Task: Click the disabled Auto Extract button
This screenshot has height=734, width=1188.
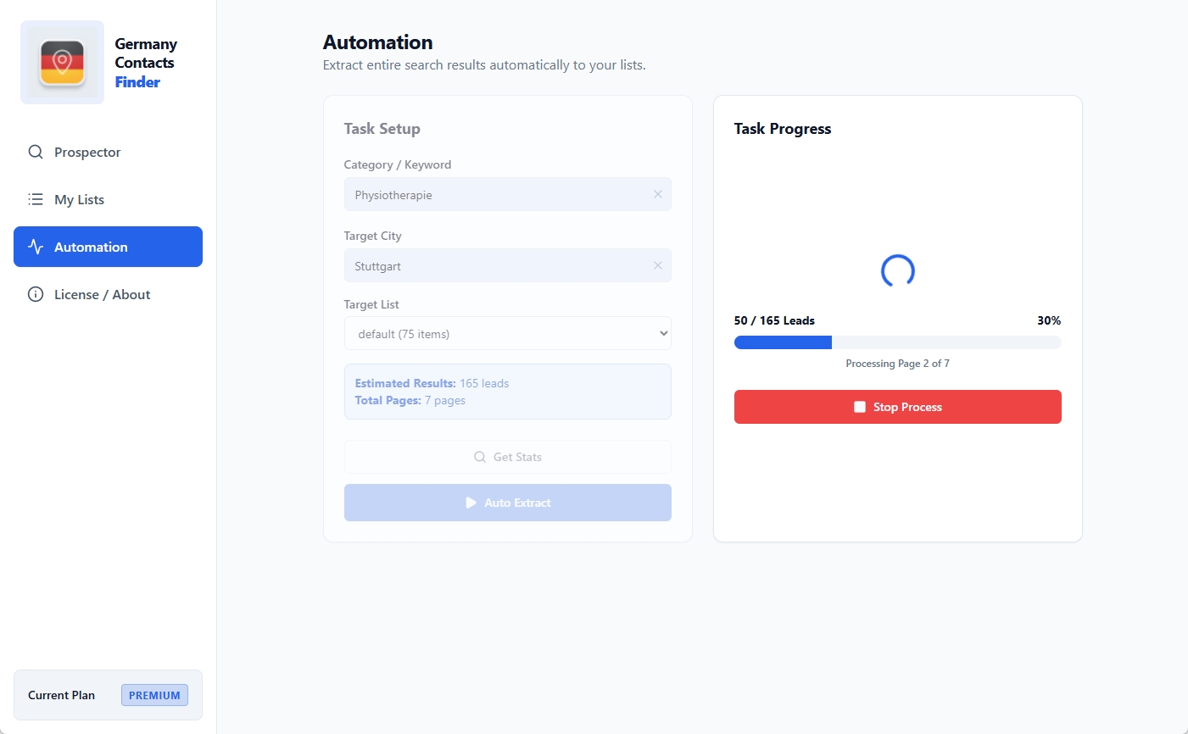Action: (507, 503)
